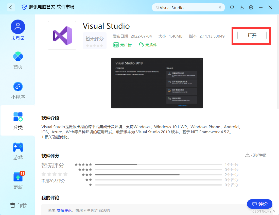Click the magnifier search icon
Image resolution: width=279 pixels, height=215 pixels.
click(x=157, y=7)
